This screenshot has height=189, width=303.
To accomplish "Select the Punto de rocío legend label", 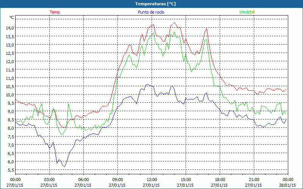I will pyautogui.click(x=151, y=12).
